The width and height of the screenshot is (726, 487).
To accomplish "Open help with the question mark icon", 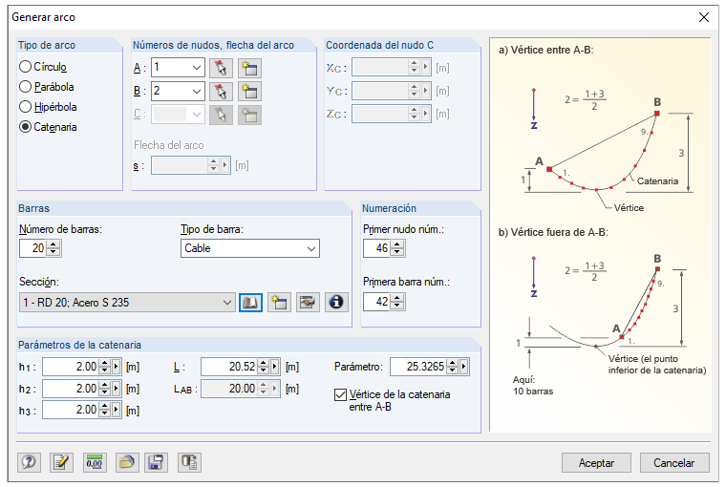I will tap(29, 462).
